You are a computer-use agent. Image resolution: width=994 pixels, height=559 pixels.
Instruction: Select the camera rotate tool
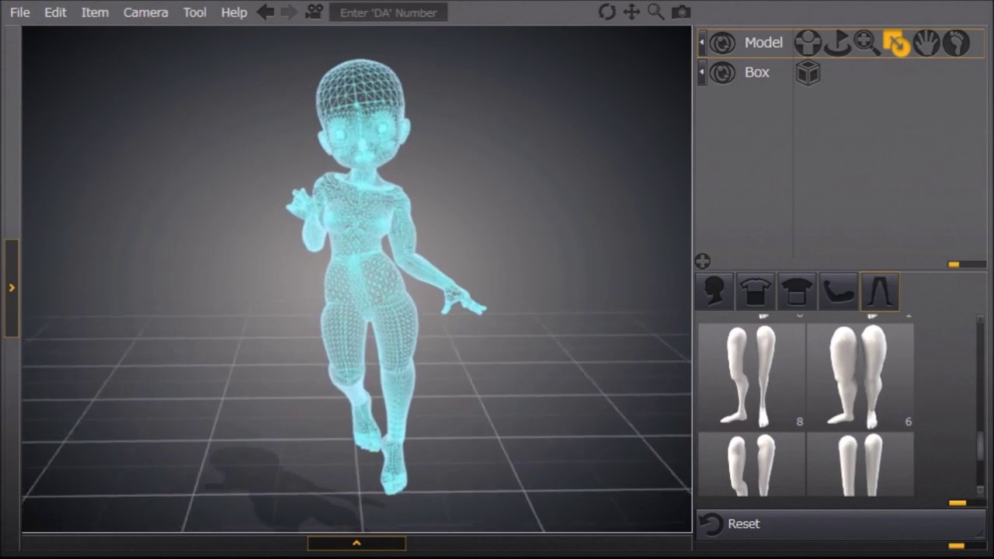click(607, 12)
